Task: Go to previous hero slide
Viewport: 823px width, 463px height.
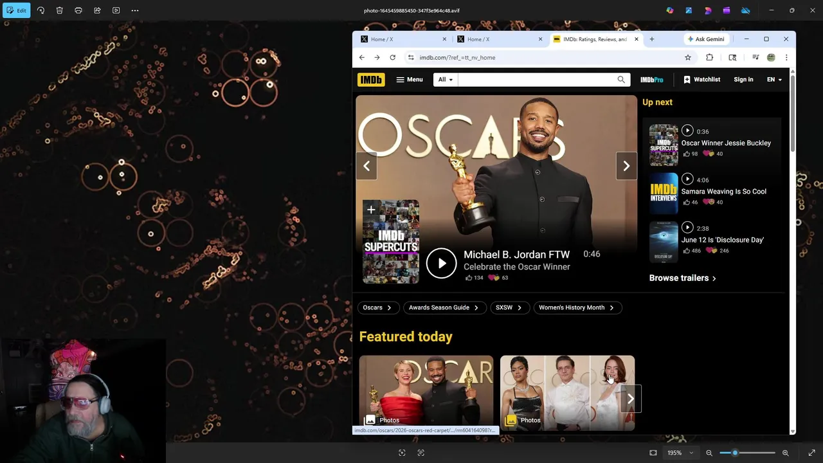Action: point(366,166)
